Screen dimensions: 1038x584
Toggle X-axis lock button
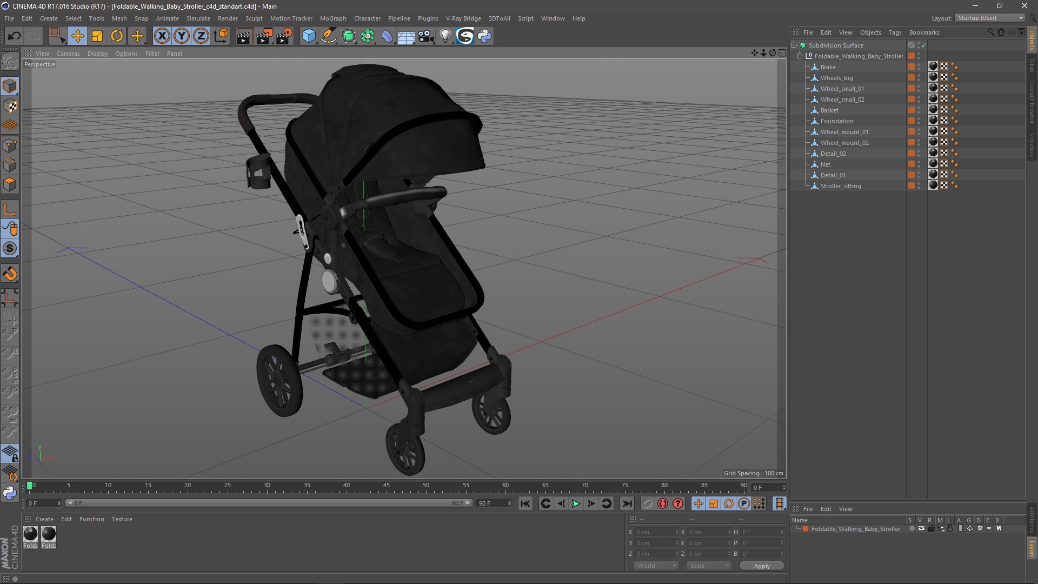pyautogui.click(x=162, y=36)
